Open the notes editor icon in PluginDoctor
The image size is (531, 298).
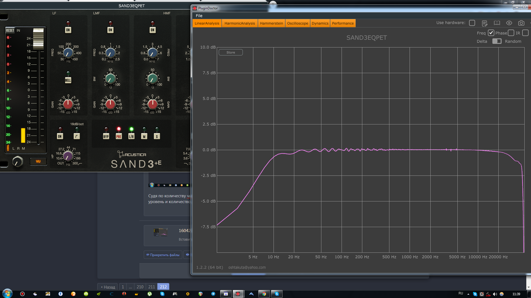click(484, 23)
